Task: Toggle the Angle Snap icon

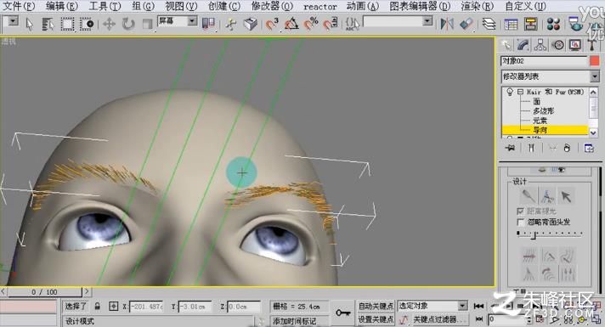Action: (x=291, y=25)
